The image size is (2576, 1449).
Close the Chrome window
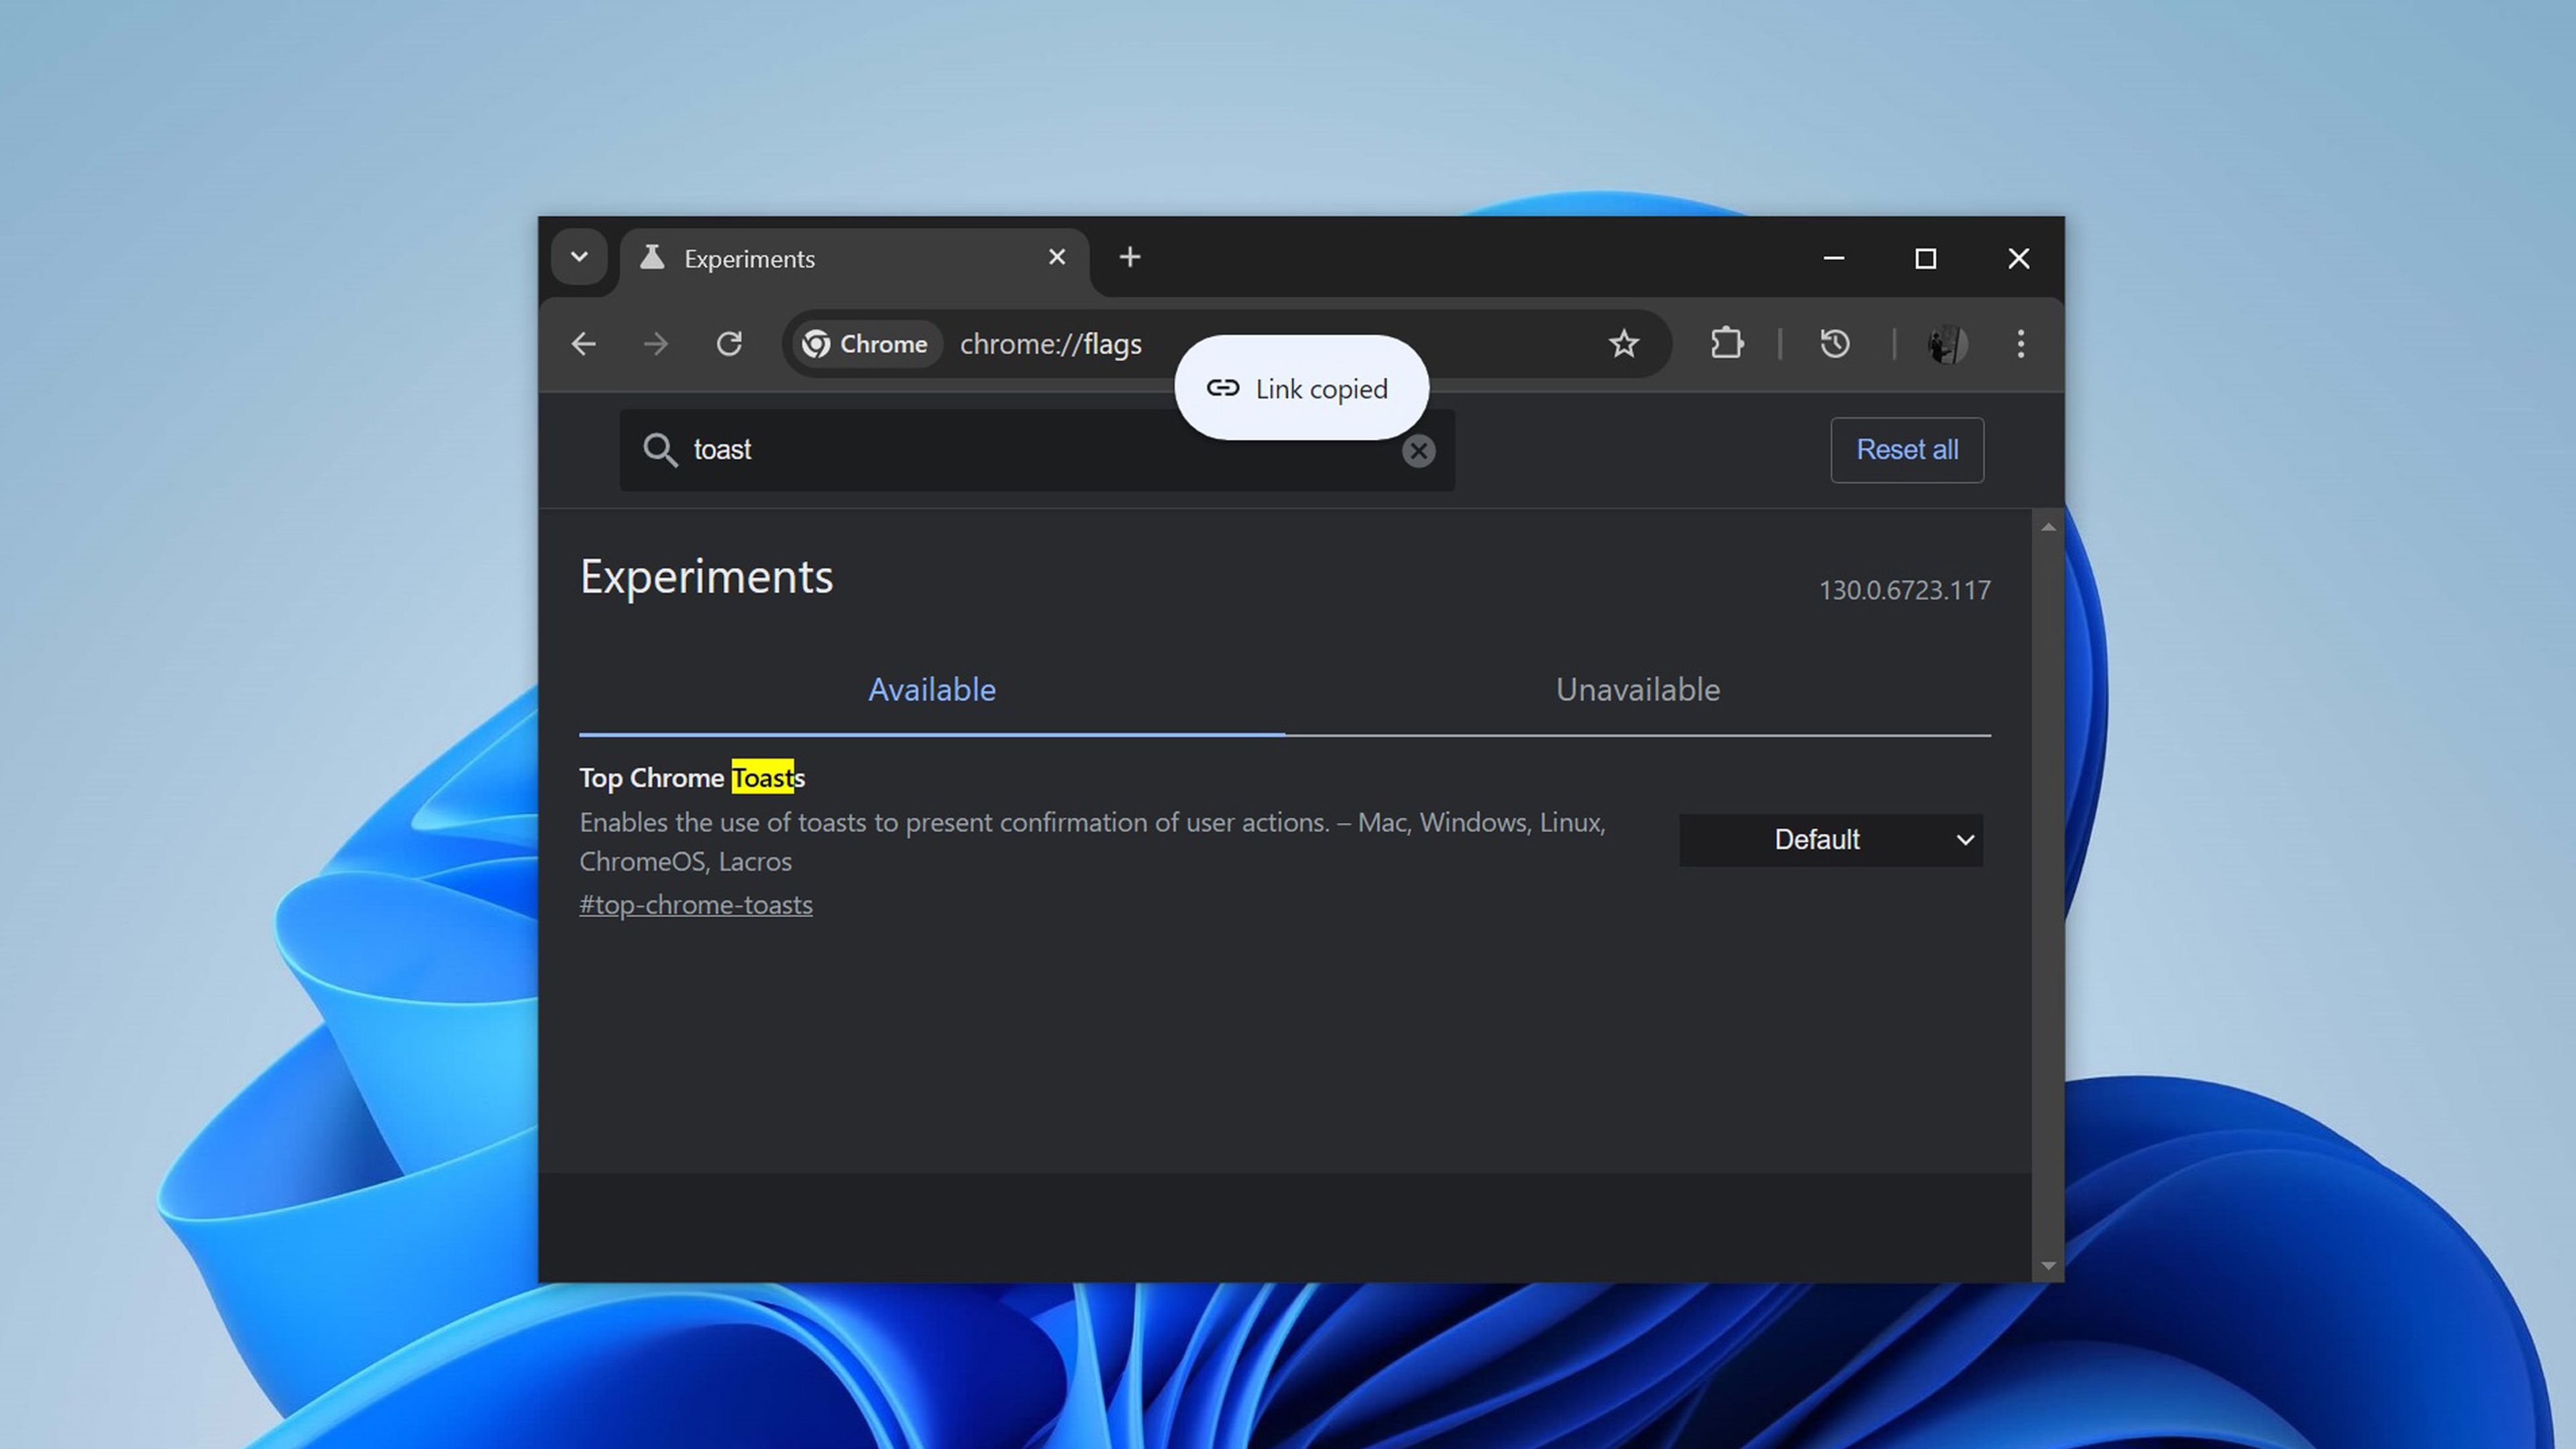tap(2019, 258)
